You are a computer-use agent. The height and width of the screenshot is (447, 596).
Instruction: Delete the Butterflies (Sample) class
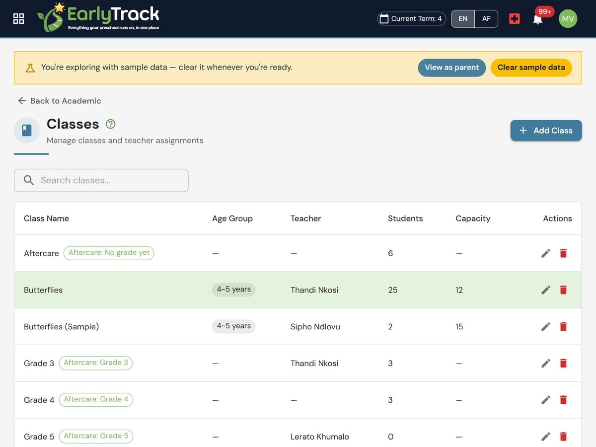coord(563,327)
